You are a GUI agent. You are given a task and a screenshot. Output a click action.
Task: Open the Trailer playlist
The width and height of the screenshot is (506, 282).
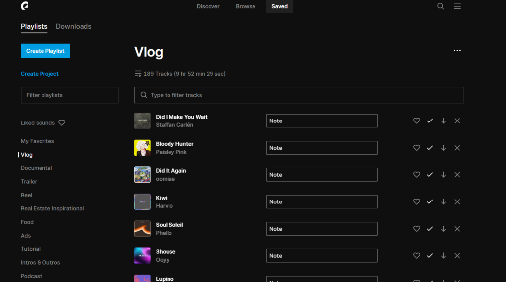click(x=29, y=182)
